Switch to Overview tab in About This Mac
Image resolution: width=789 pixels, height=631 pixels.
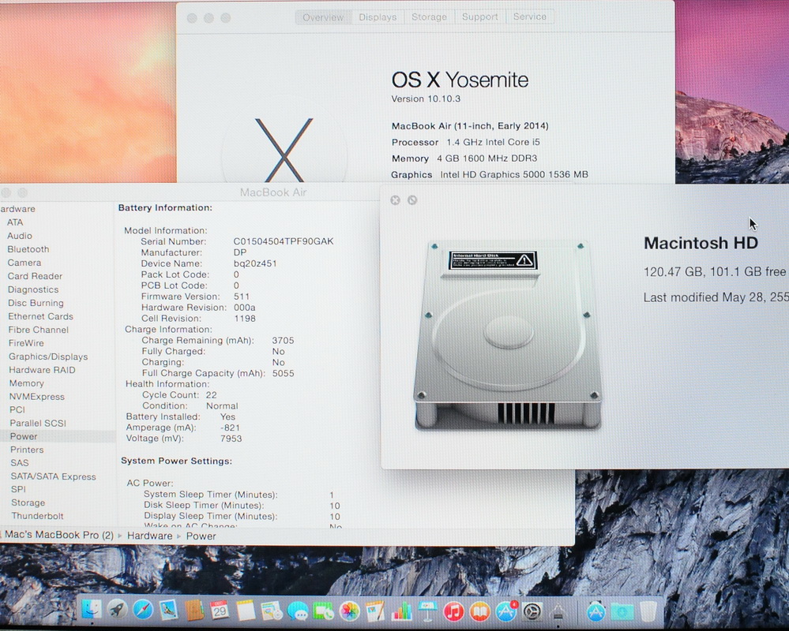323,17
